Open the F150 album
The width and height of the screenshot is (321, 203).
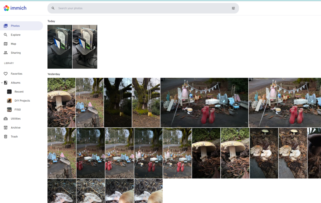click(x=18, y=110)
